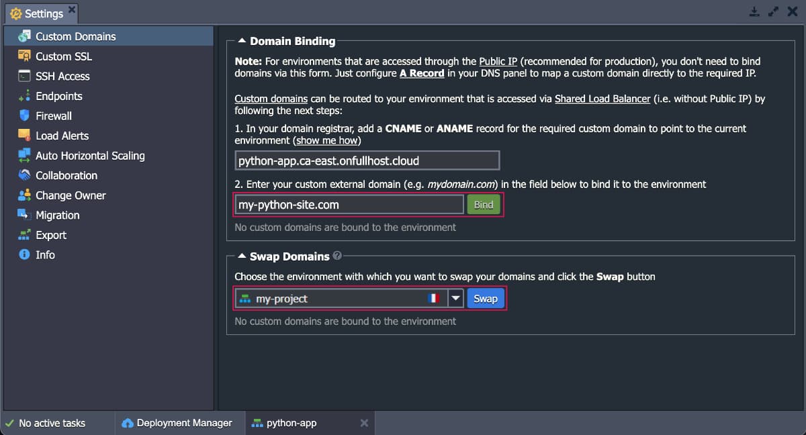Open the Migration settings item

[x=57, y=215]
